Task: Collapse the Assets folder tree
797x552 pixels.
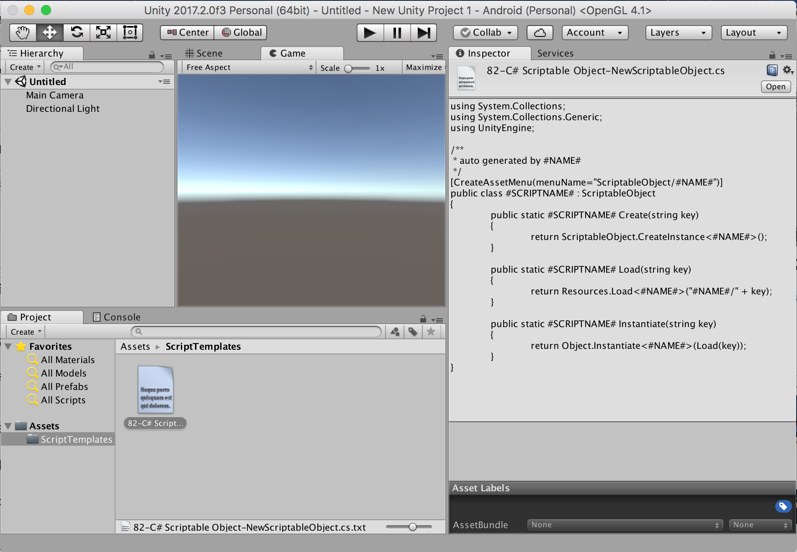Action: (x=8, y=426)
